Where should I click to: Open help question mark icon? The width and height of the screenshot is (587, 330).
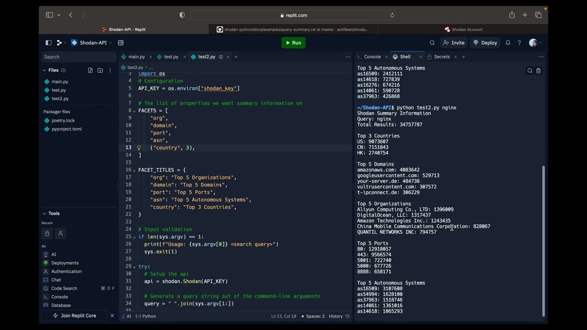pyautogui.click(x=519, y=43)
